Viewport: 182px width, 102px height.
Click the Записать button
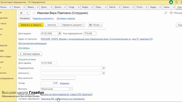click(52, 25)
